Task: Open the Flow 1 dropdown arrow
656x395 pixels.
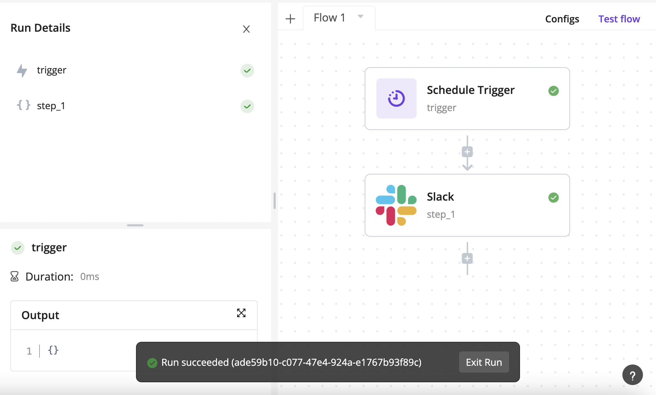Action: click(x=360, y=16)
